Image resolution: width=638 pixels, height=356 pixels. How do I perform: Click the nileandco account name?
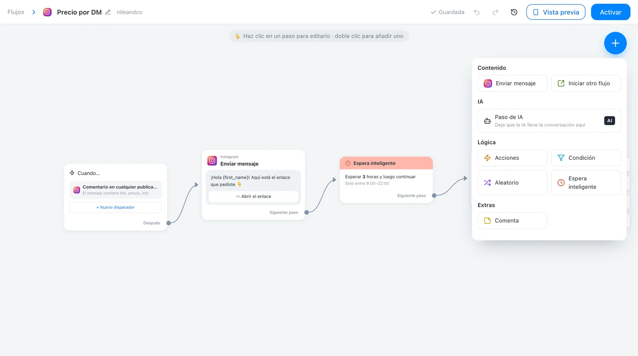click(x=129, y=12)
